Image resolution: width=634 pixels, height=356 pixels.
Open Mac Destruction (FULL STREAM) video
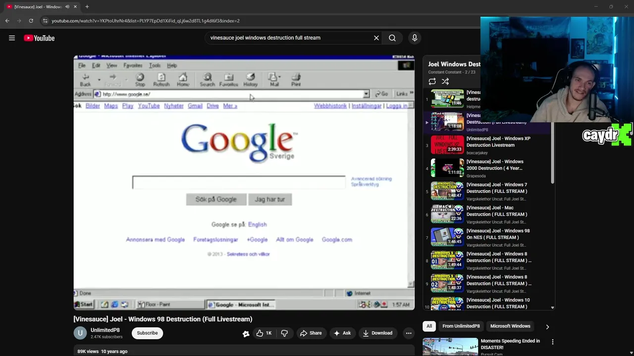(x=488, y=215)
